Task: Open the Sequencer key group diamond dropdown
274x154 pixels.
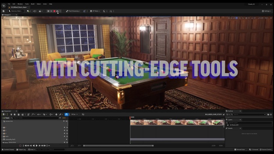Action: coord(51,114)
